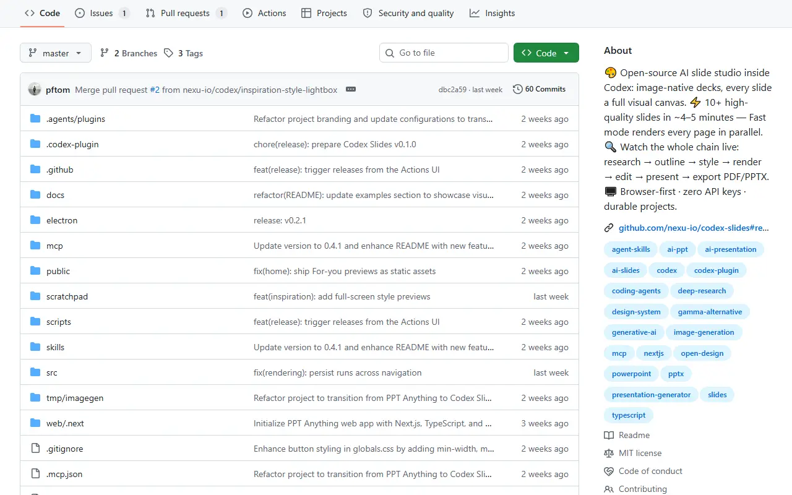Select the nextjs topic tag

(653, 353)
